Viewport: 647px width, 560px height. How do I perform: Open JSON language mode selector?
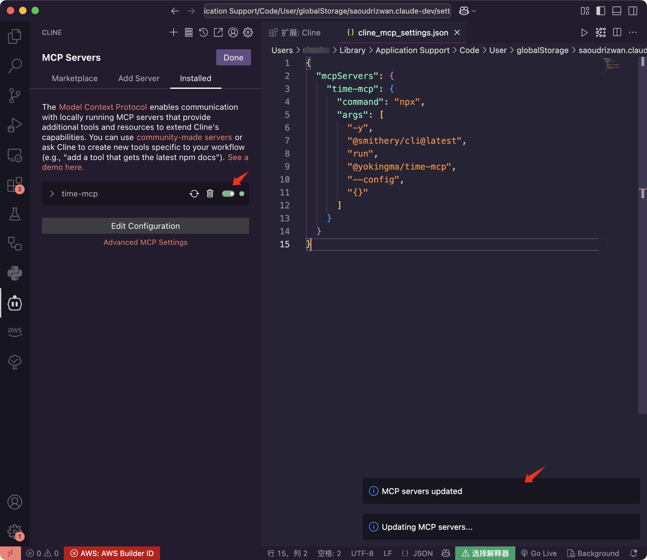tap(422, 554)
